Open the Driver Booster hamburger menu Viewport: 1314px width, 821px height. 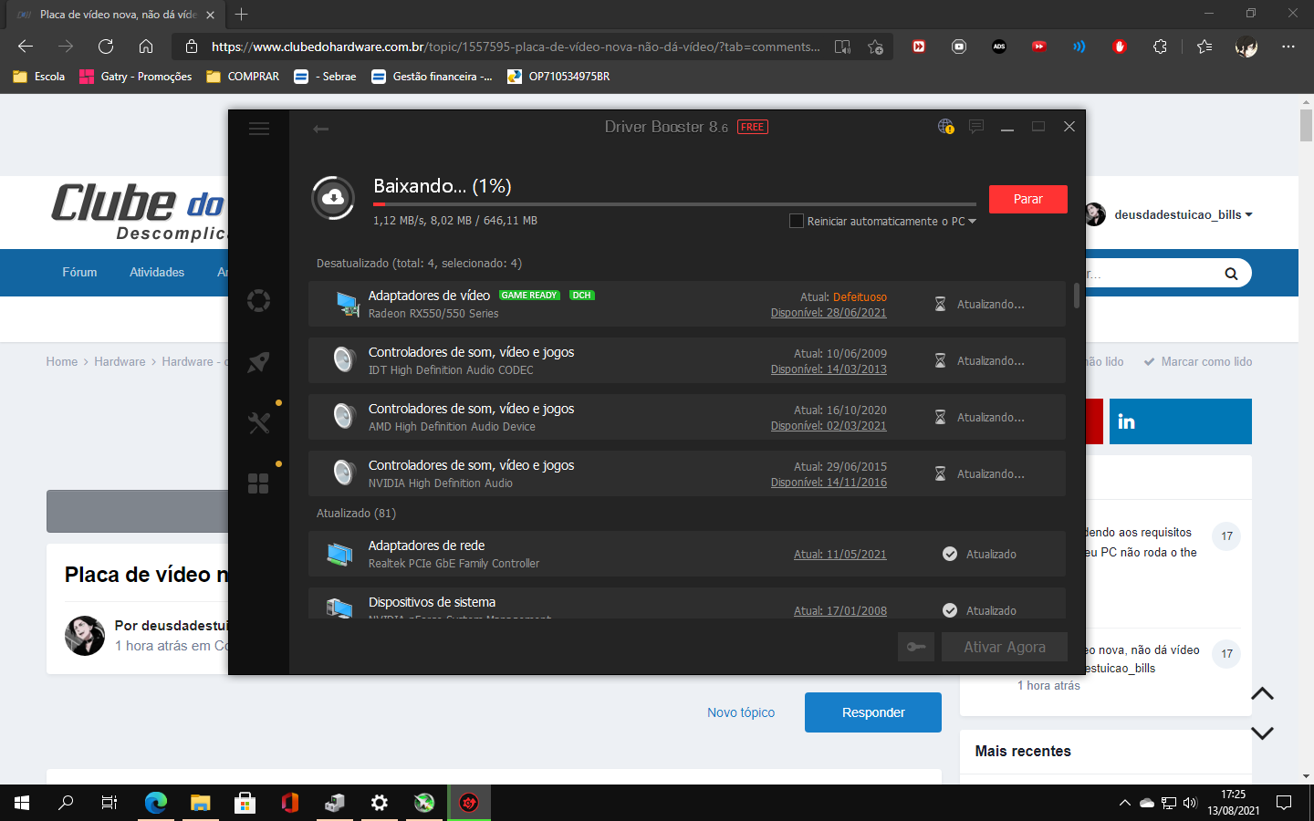[x=259, y=129]
